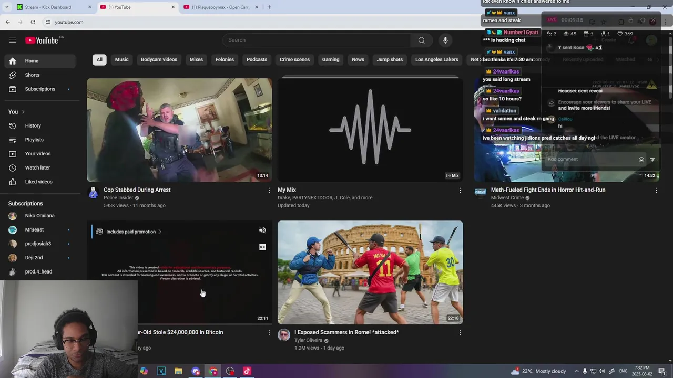Open the volume control in system tray
Viewport: 673px width, 378px height.
tap(601, 371)
